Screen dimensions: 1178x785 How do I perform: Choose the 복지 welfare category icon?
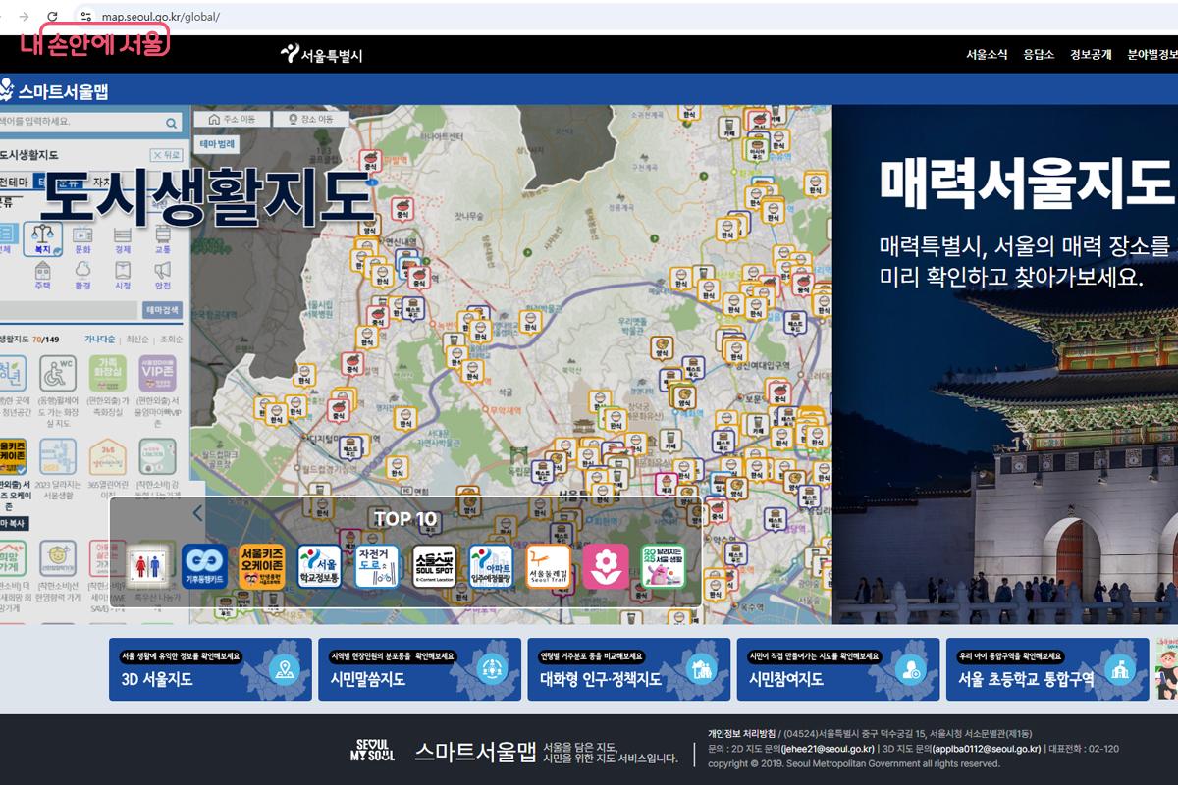click(x=43, y=238)
